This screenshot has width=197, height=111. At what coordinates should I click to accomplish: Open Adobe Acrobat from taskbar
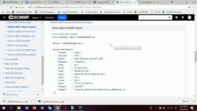(x=65, y=108)
